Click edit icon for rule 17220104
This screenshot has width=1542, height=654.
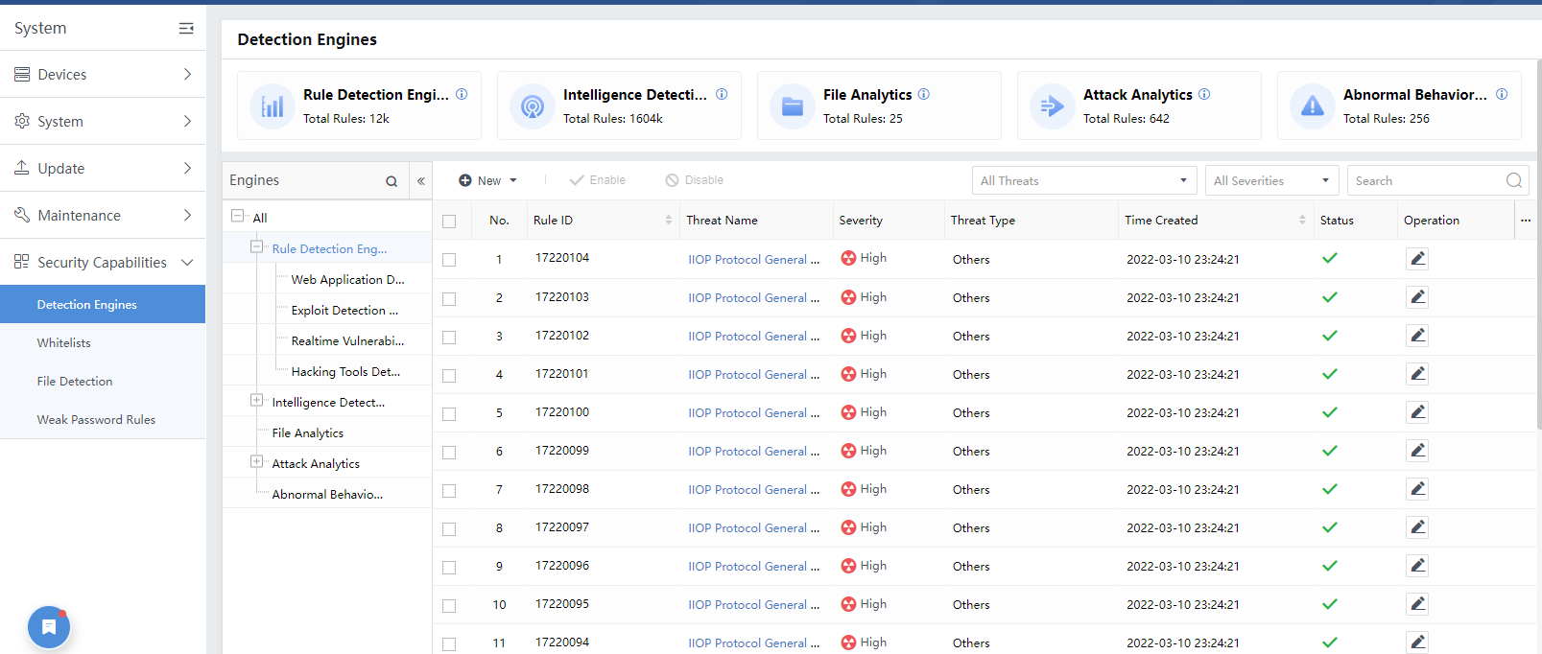[x=1416, y=259]
